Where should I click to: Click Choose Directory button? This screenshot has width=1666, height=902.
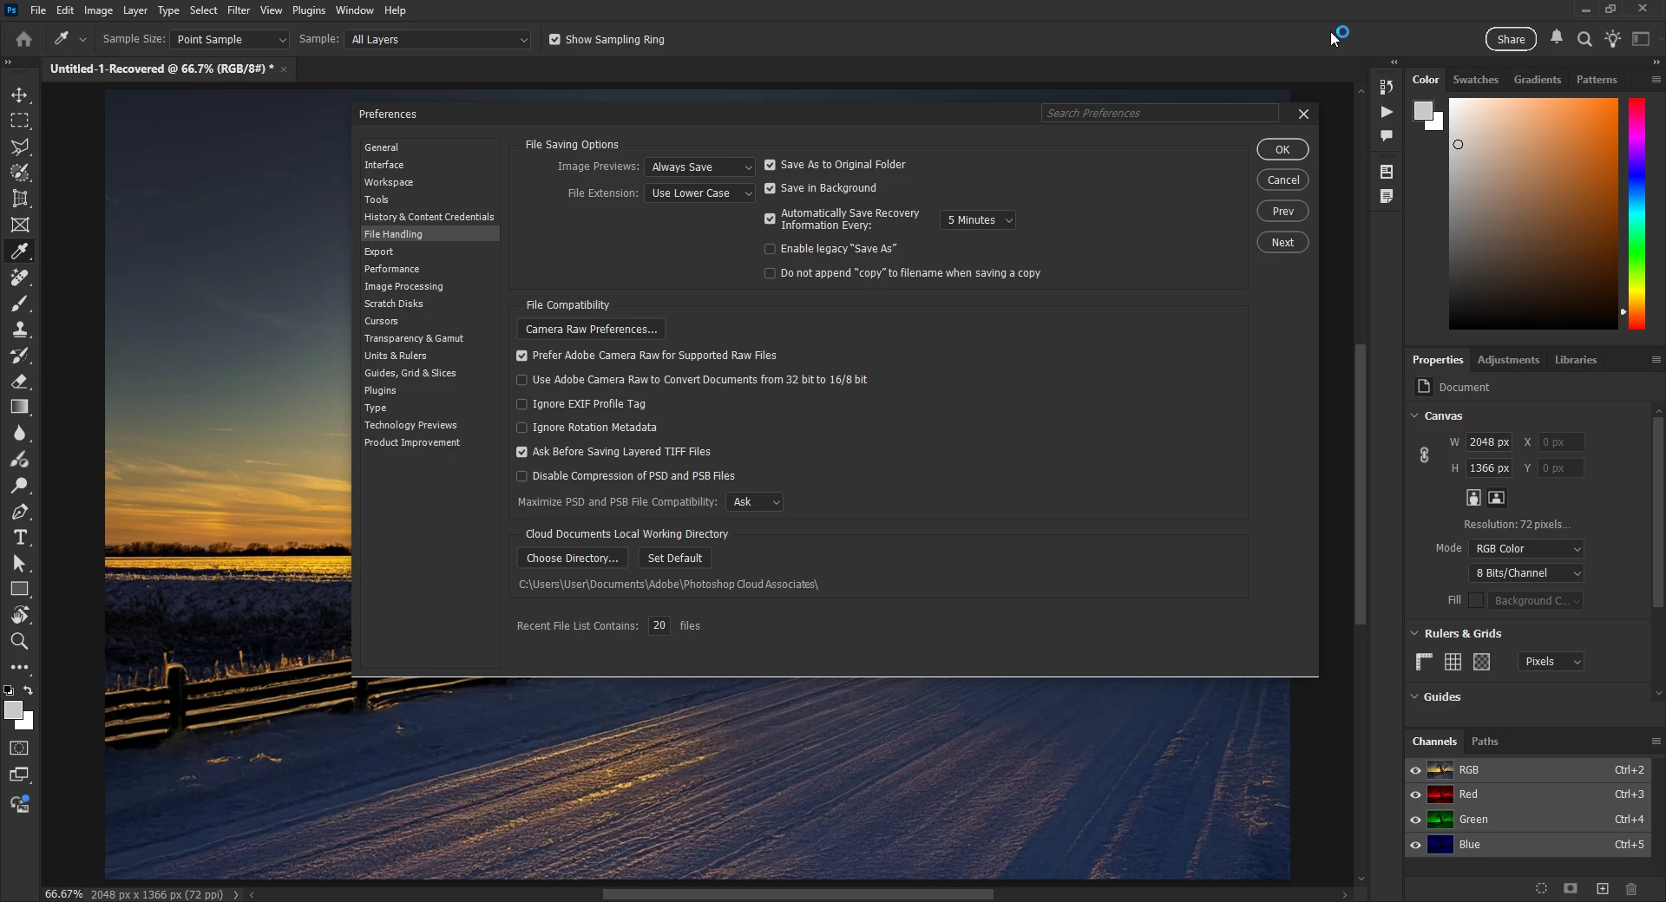click(x=572, y=559)
